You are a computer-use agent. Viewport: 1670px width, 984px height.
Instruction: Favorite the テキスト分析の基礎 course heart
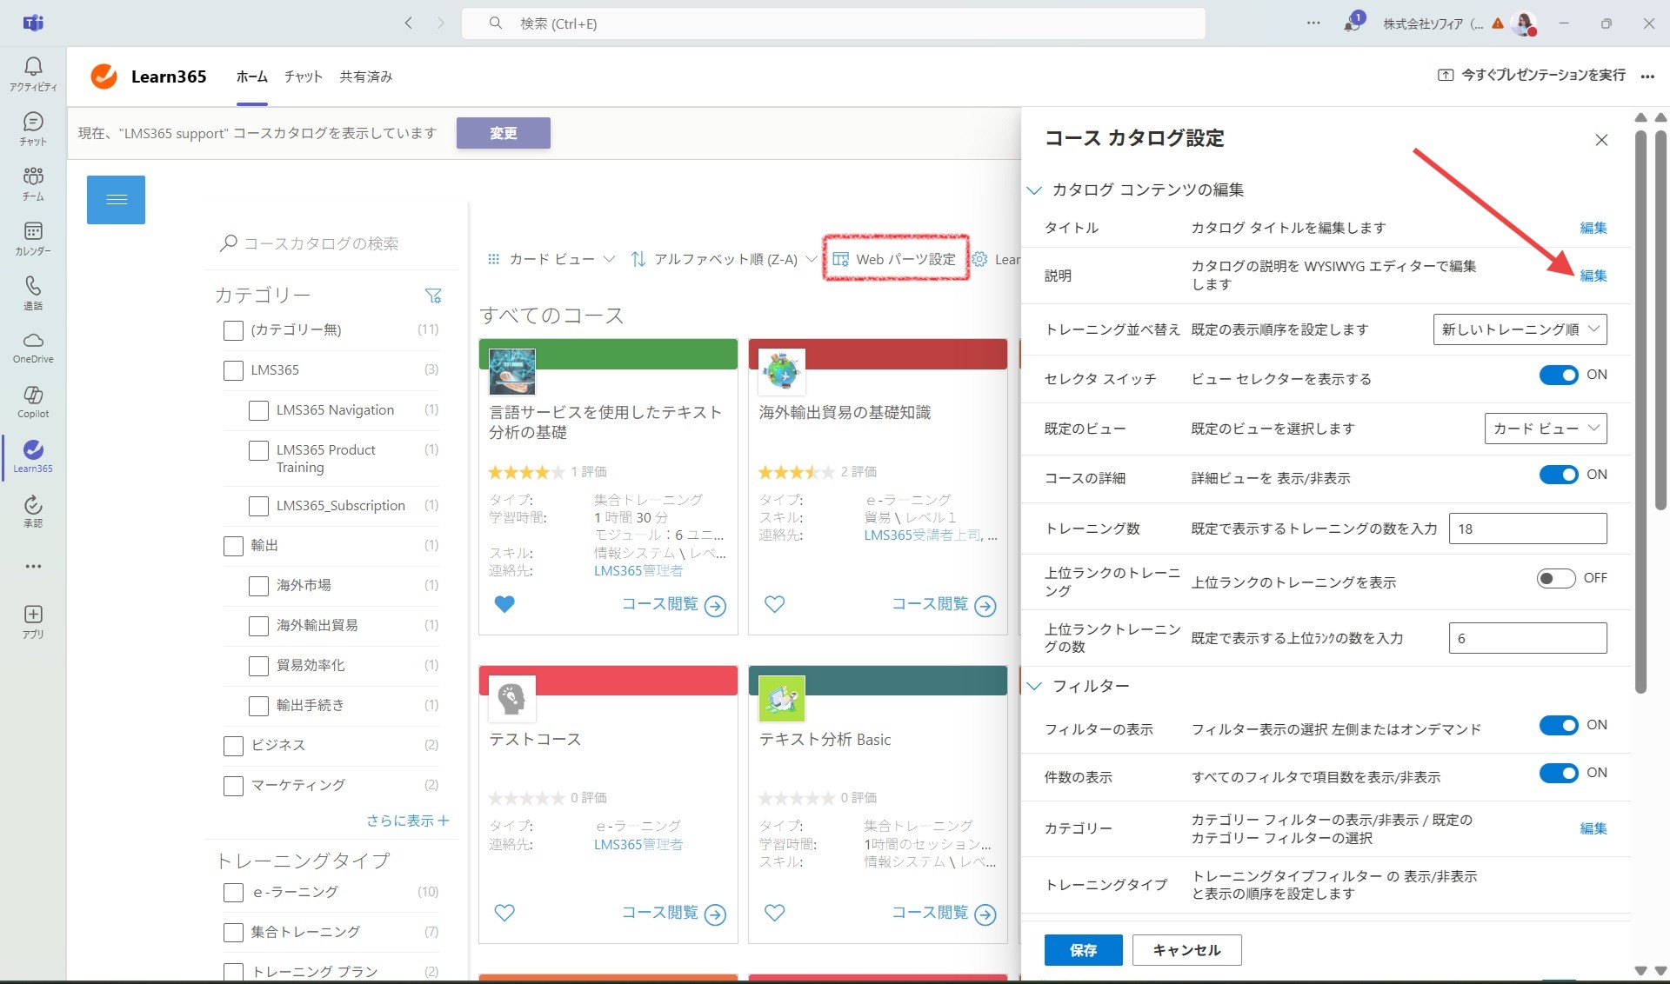click(504, 604)
